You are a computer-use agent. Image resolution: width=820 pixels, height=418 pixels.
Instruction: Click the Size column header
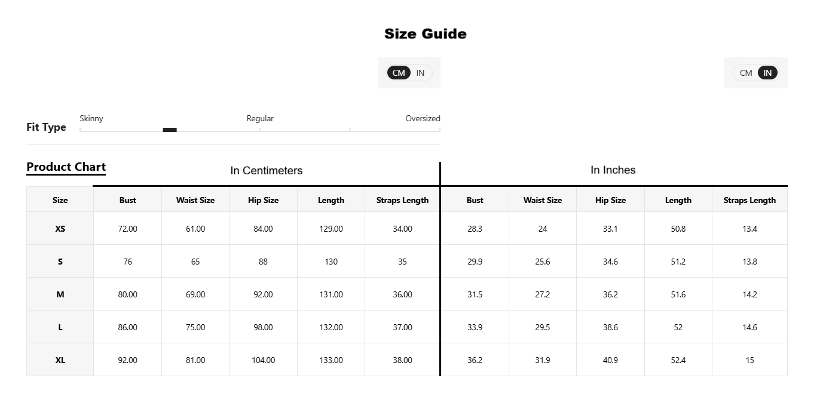[x=60, y=200]
